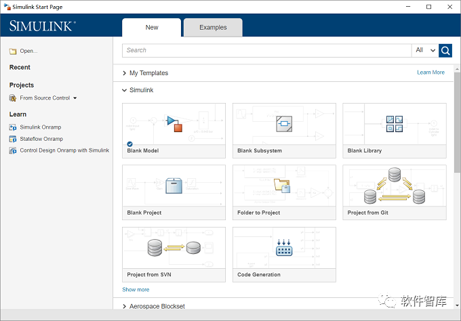
Task: Click the search magnifier button
Action: [445, 50]
